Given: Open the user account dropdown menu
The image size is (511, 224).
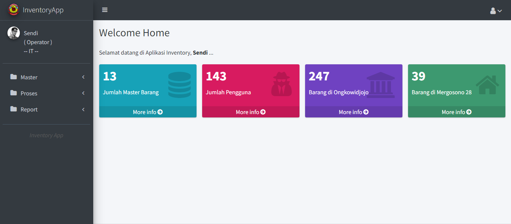Looking at the screenshot, I should 496,11.
